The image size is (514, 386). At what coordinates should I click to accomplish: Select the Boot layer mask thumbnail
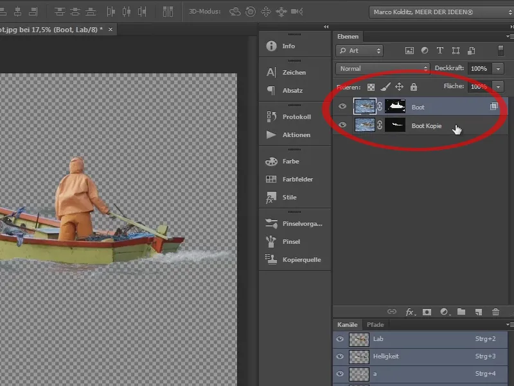click(395, 106)
